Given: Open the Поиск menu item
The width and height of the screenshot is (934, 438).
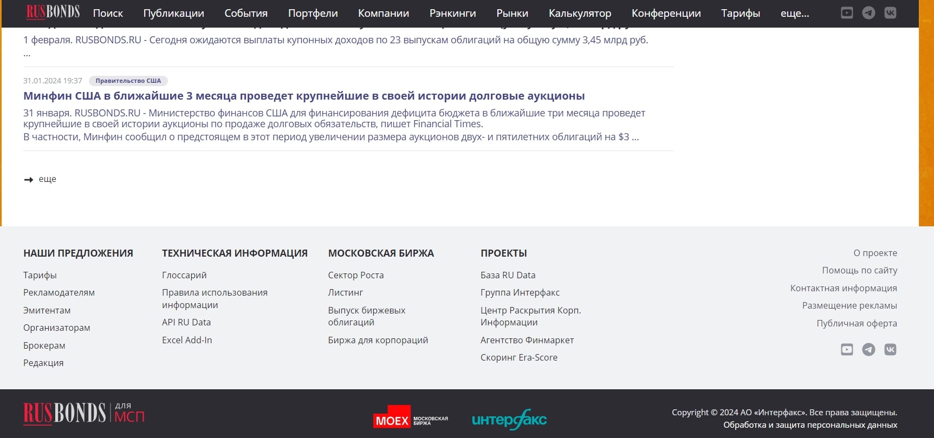Looking at the screenshot, I should (x=108, y=13).
